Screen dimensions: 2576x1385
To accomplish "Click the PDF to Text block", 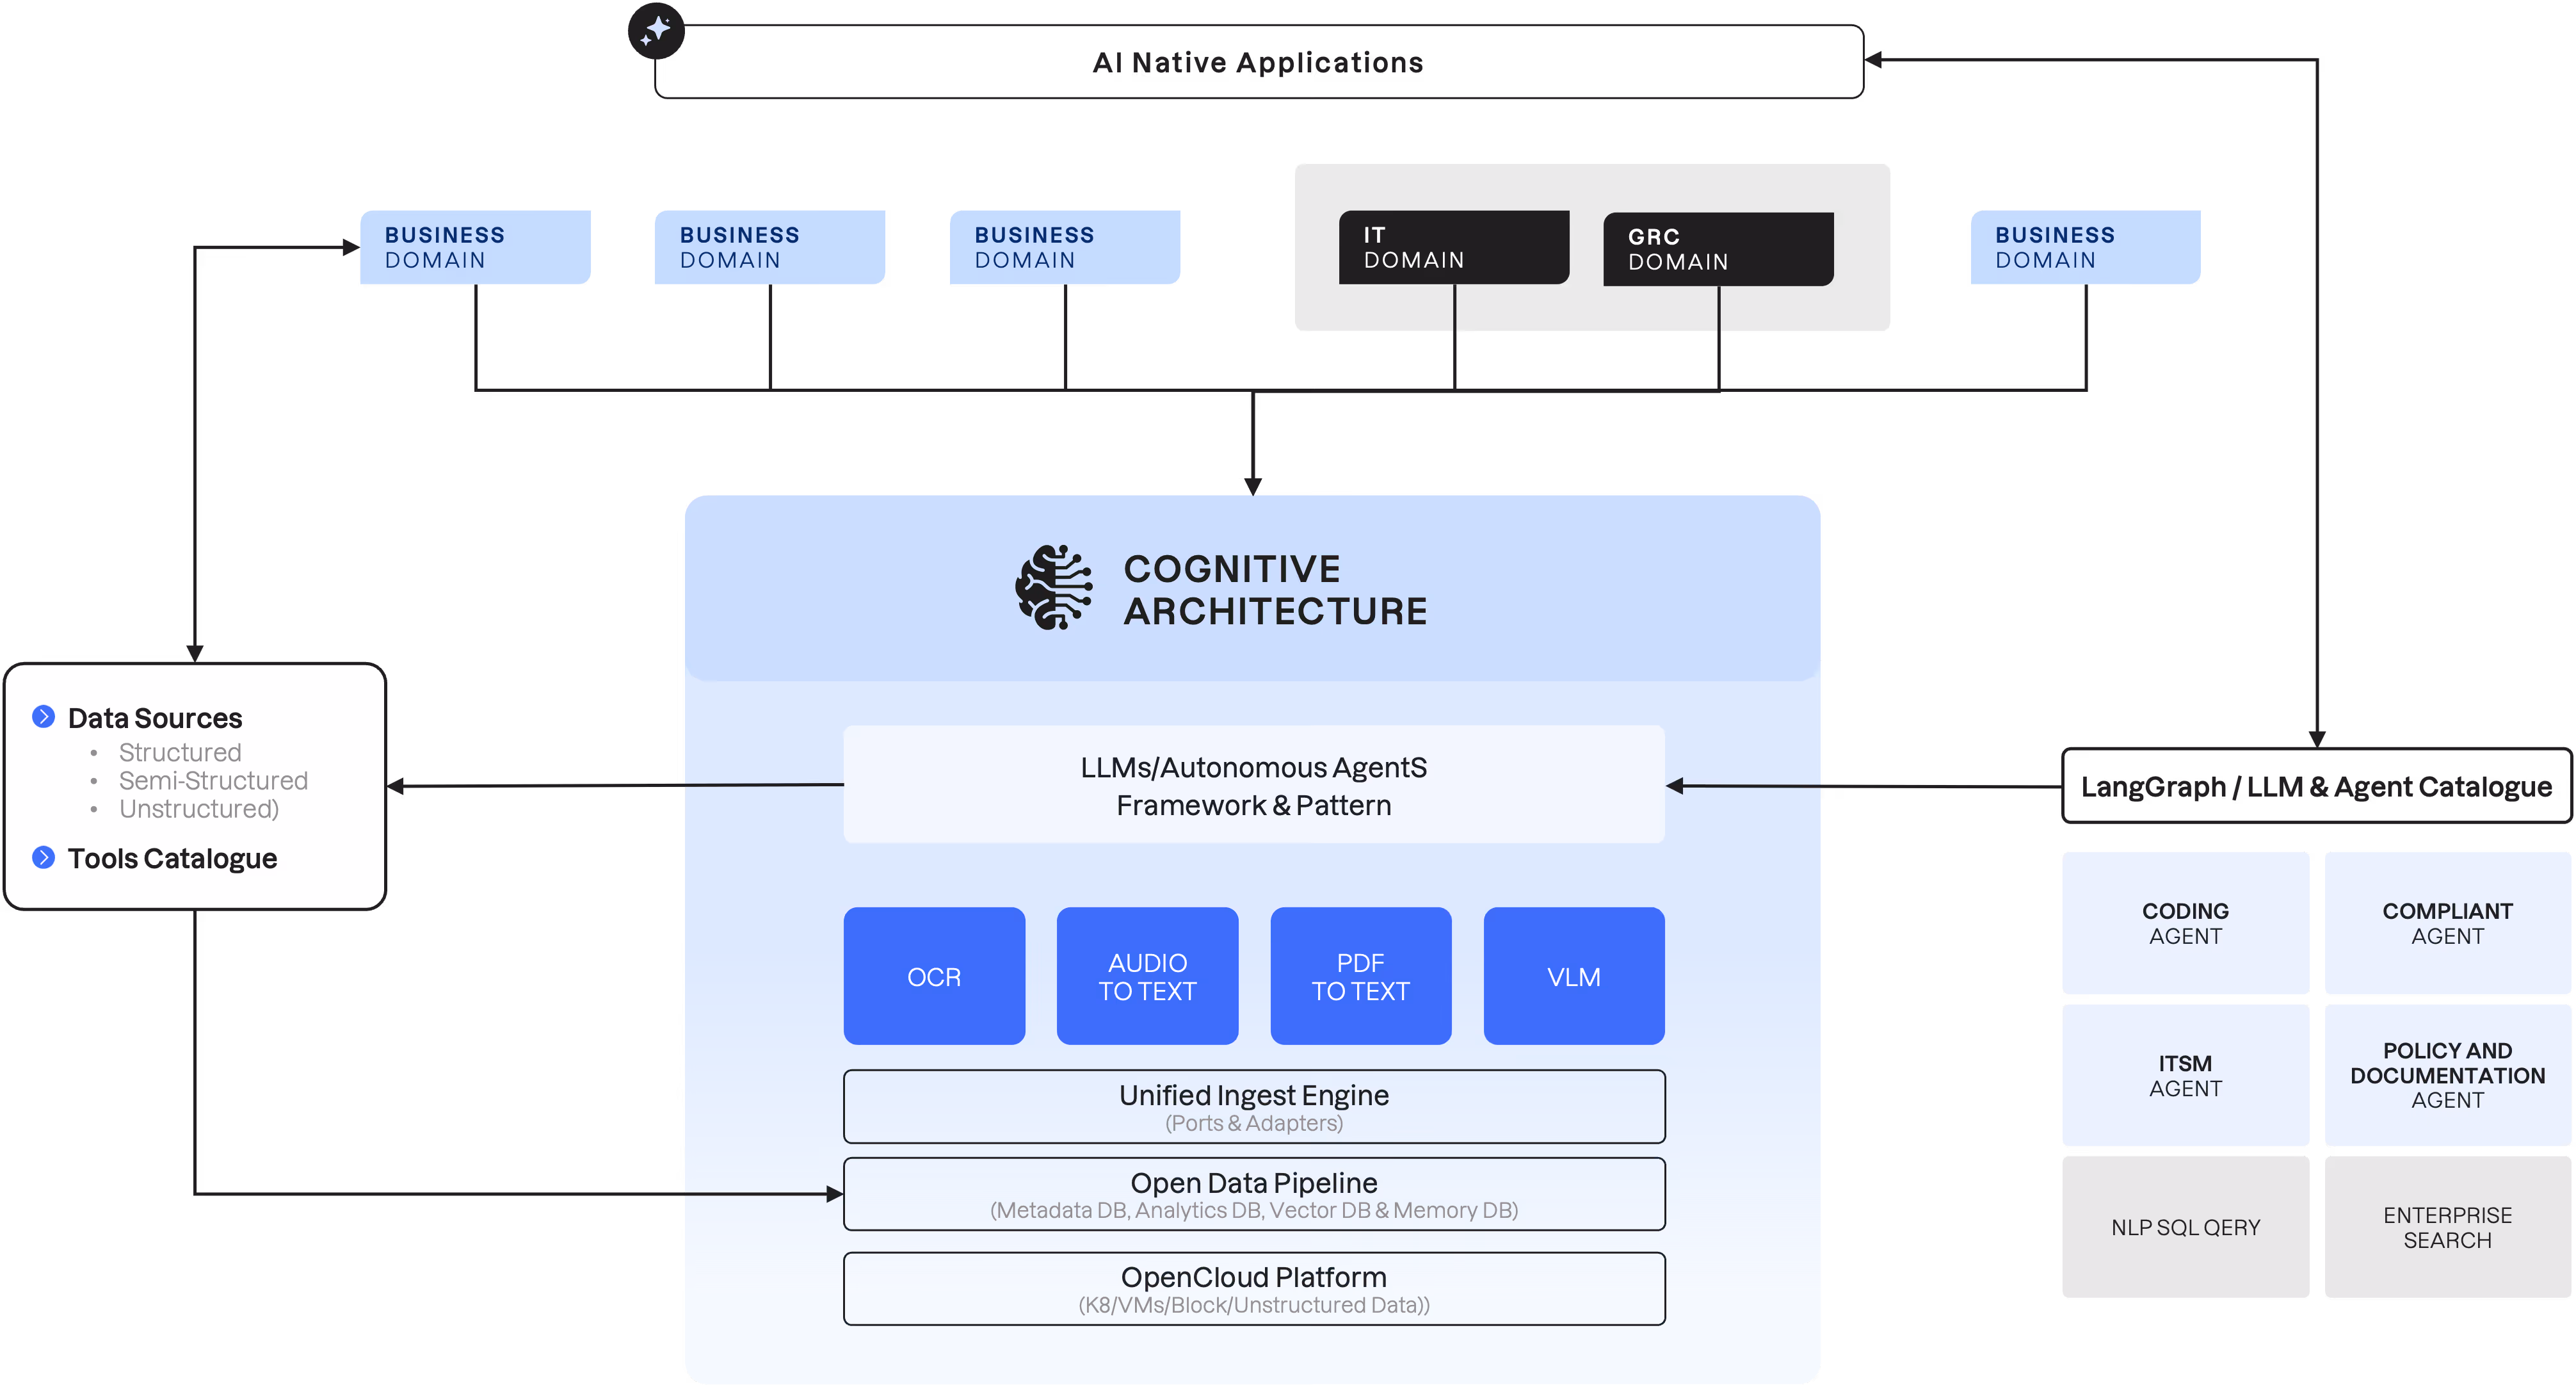I will (1360, 976).
